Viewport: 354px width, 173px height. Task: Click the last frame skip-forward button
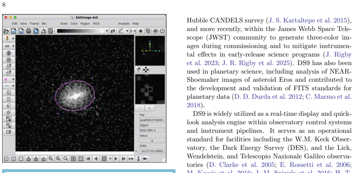[x=123, y=159]
